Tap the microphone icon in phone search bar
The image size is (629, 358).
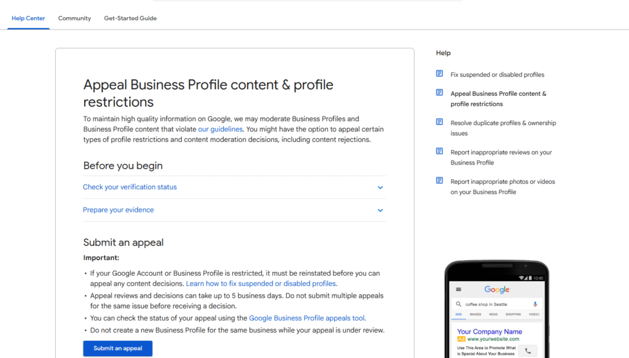pyautogui.click(x=535, y=304)
